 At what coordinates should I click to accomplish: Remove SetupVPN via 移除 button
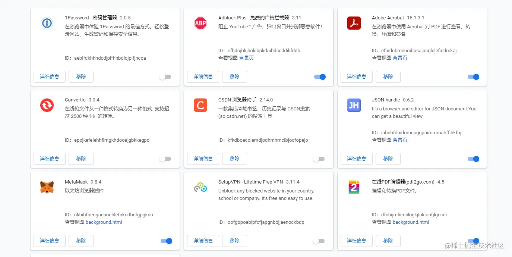click(234, 241)
